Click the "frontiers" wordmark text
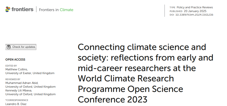This screenshot has height=106, width=227. pos(23,10)
